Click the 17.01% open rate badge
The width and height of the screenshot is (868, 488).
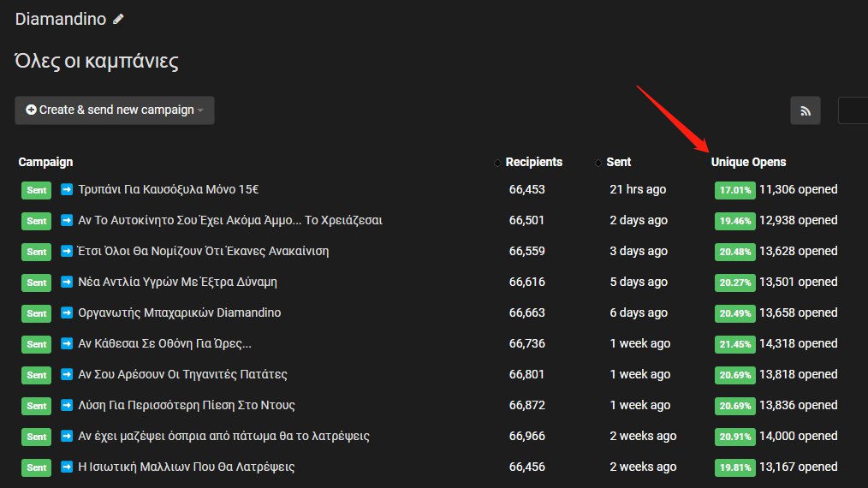pyautogui.click(x=734, y=190)
